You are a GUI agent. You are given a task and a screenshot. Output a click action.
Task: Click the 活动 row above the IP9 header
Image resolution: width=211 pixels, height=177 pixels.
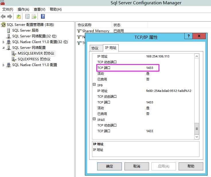pyautogui.click(x=143, y=74)
